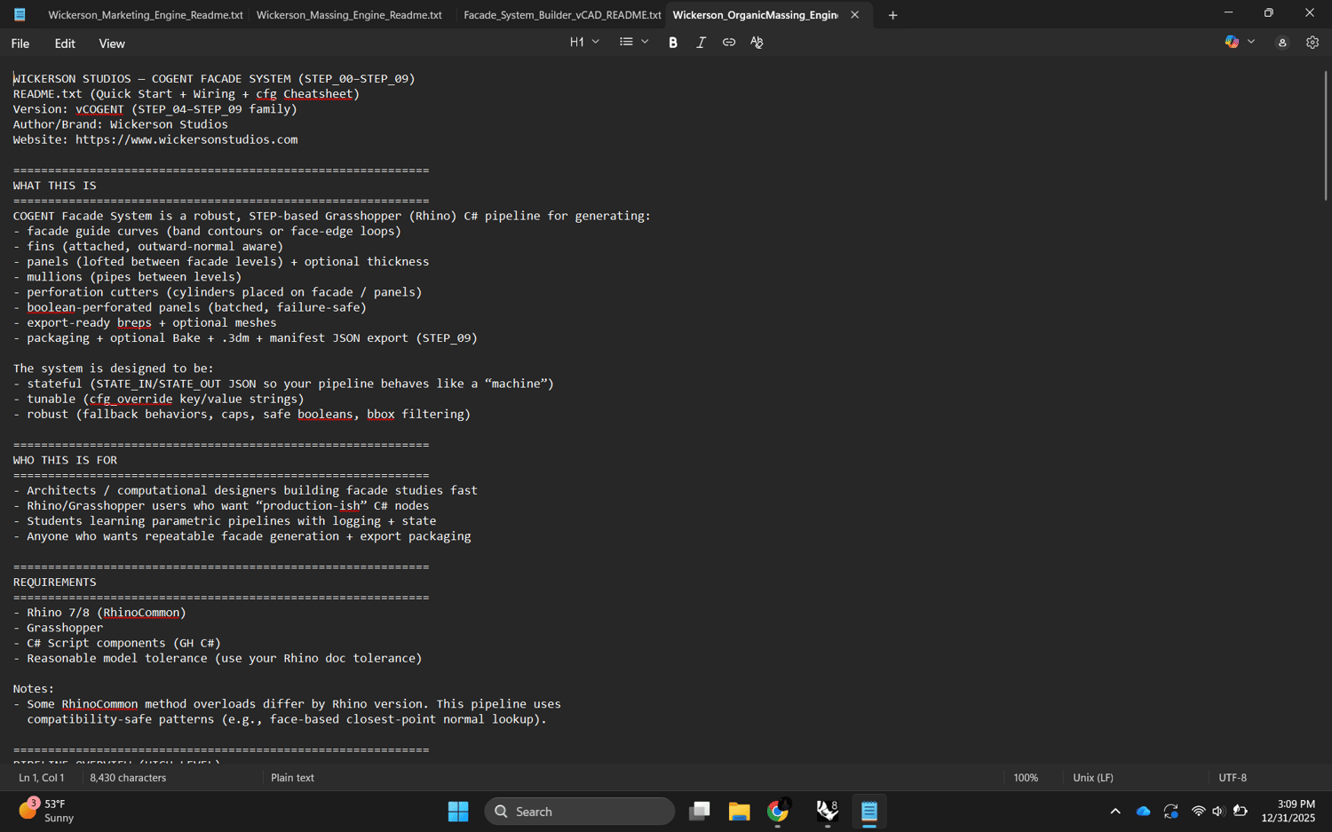
Task: Open the Rhino app on the taskbar
Action: pyautogui.click(x=828, y=812)
